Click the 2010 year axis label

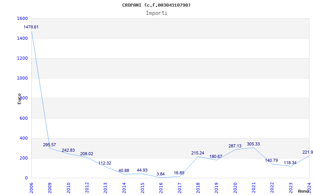[x=68, y=188]
